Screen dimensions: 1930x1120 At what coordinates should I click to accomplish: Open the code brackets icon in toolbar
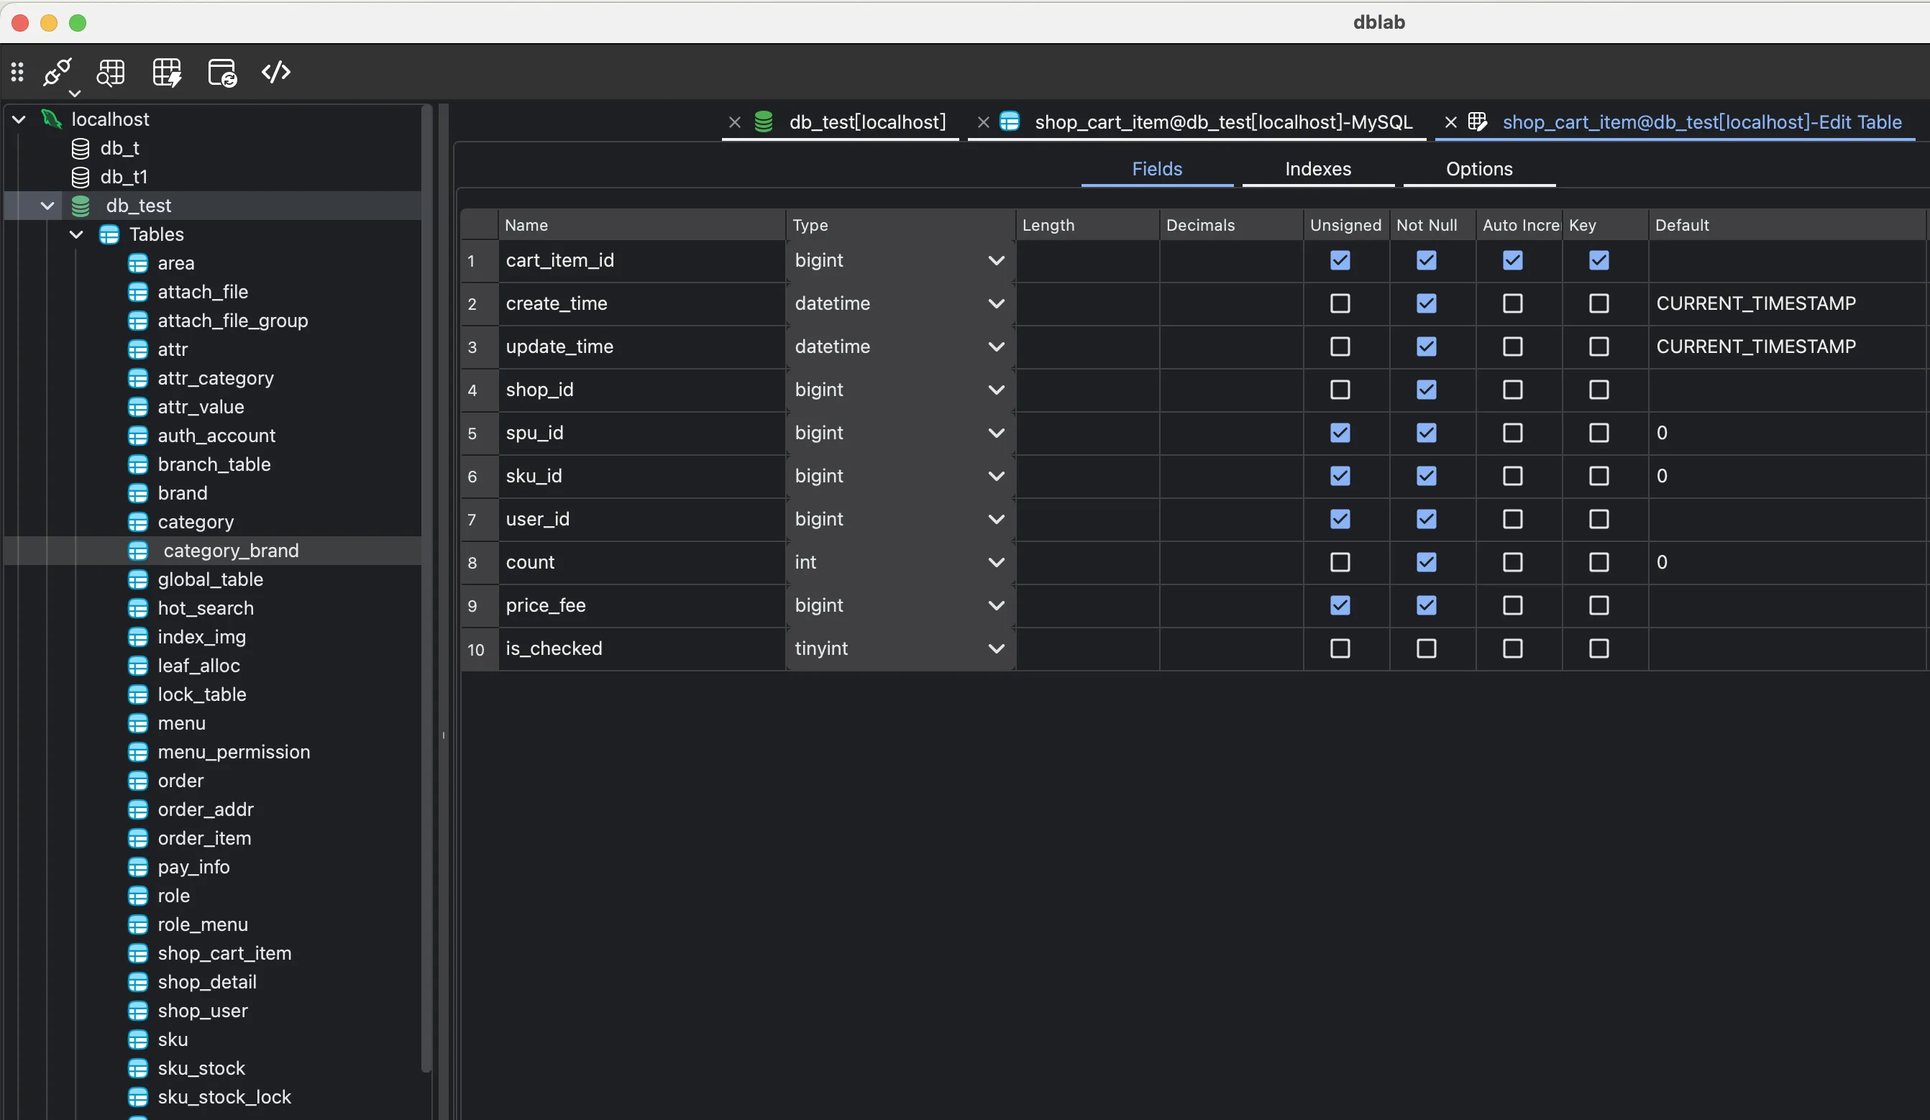275,72
